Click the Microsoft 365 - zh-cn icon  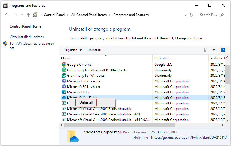pyautogui.click(x=64, y=87)
